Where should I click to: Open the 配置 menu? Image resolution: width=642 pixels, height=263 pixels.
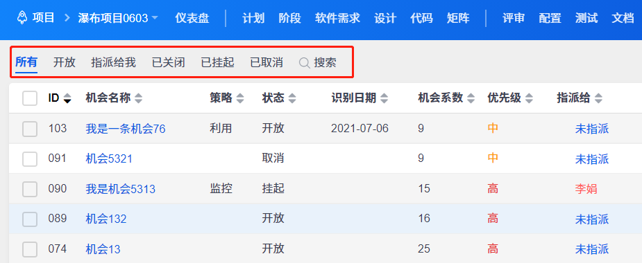point(550,19)
